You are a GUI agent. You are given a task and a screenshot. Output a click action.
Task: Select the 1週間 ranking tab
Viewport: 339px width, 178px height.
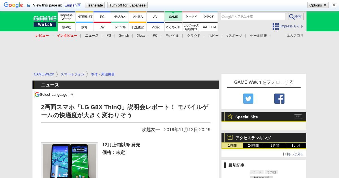(275, 146)
